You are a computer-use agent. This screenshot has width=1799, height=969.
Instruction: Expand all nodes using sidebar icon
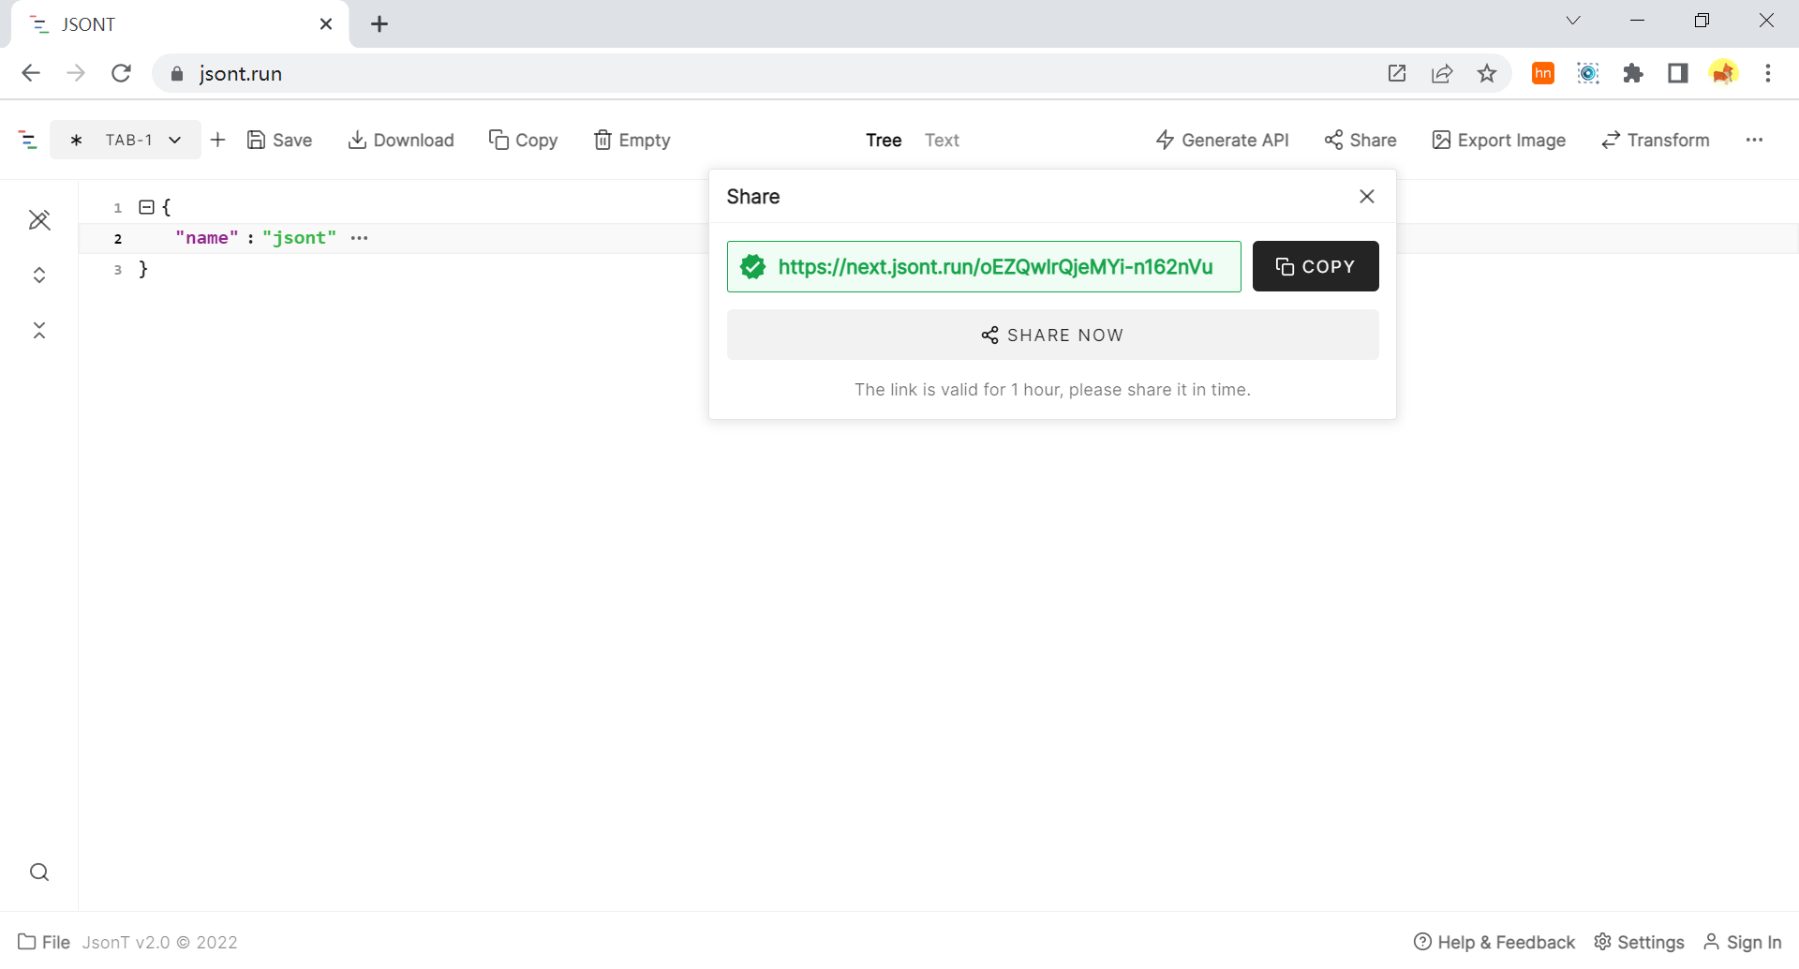pos(39,275)
